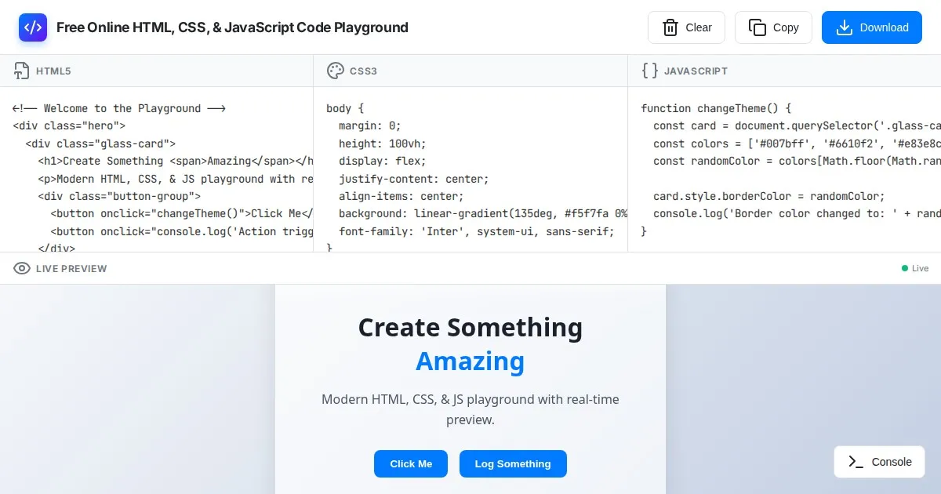Open the Console panel
This screenshot has width=941, height=494.
879,462
